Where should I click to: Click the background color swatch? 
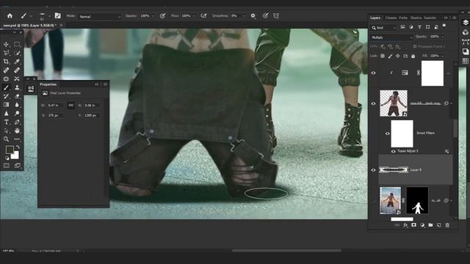click(15, 155)
